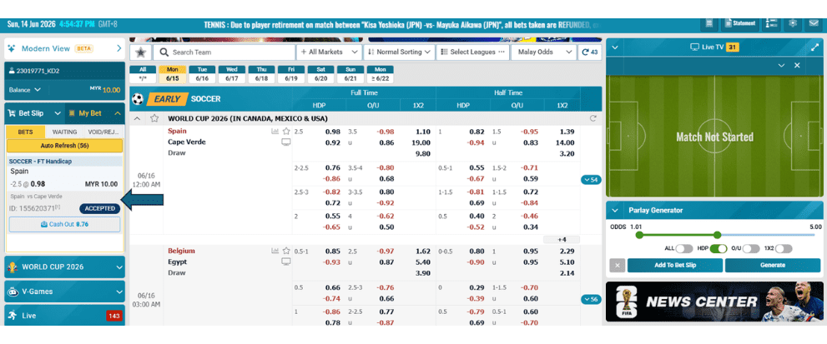
Task: Pick Belgium full-time 1X2 odds 1.62
Action: coord(423,252)
